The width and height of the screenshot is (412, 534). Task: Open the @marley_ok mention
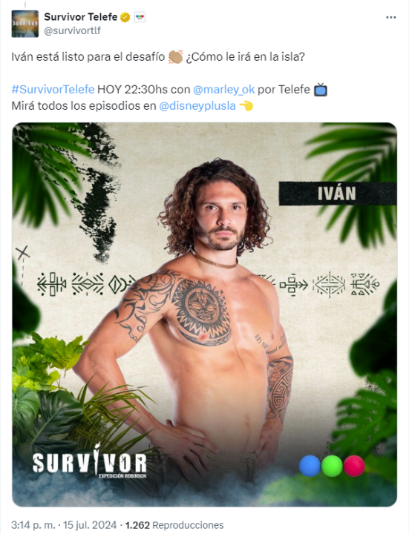(x=224, y=89)
